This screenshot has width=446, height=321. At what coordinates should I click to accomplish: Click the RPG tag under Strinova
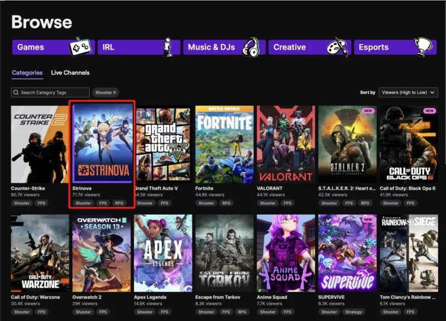119,203
